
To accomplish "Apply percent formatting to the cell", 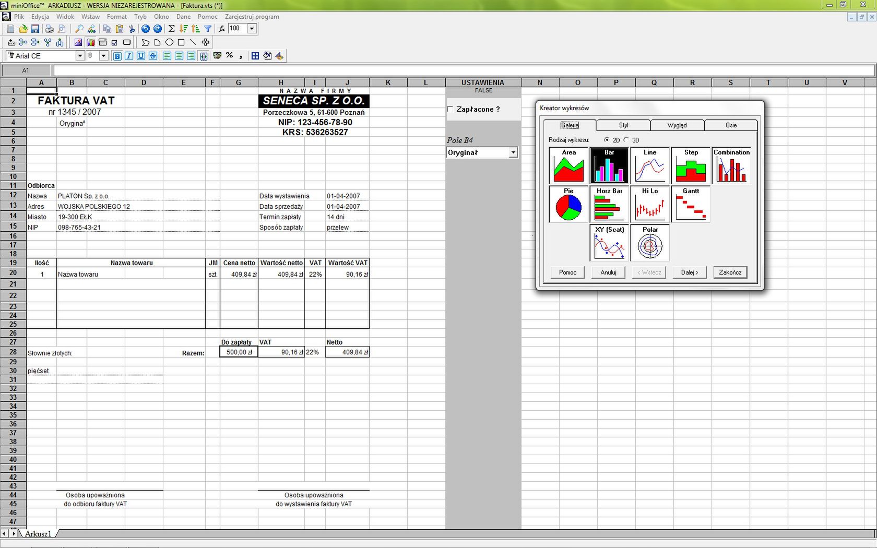I will click(x=229, y=56).
